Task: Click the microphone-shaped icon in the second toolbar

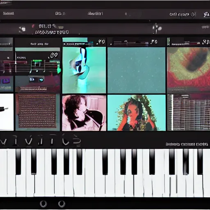Action: [157, 28]
